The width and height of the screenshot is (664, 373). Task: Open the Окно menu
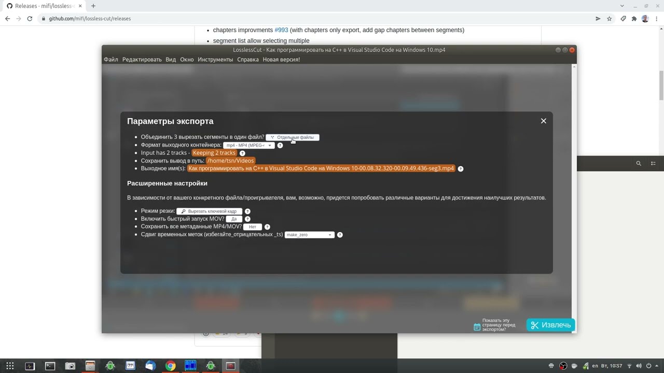187,60
